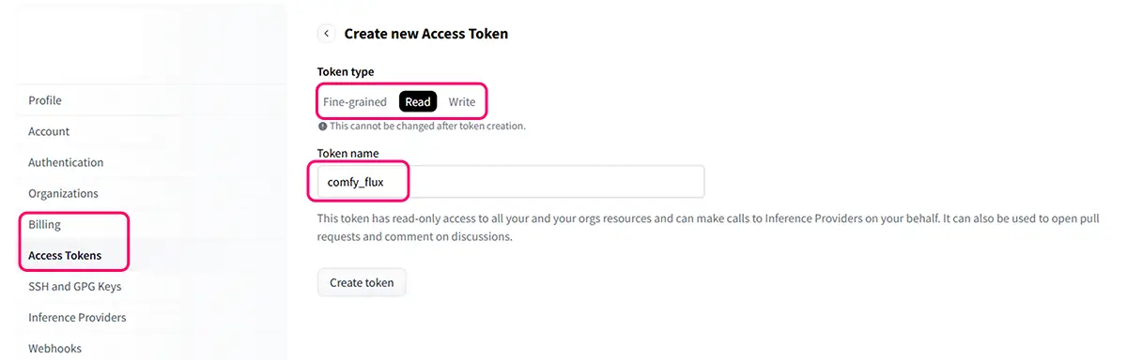This screenshot has height=360, width=1127.
Task: Select the Read token type
Action: point(418,101)
